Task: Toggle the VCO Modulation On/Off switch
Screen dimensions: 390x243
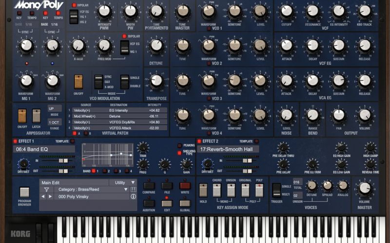Action: pyautogui.click(x=78, y=82)
